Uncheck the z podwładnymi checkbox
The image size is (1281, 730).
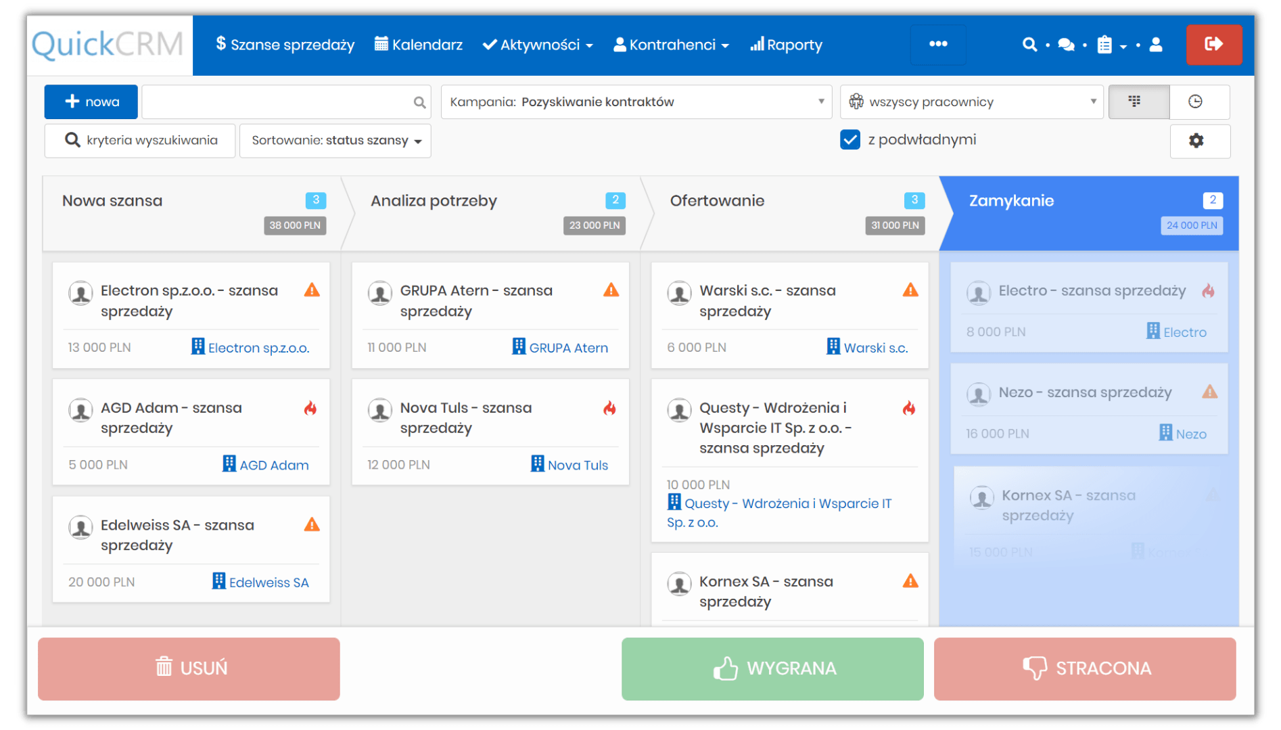pos(849,139)
